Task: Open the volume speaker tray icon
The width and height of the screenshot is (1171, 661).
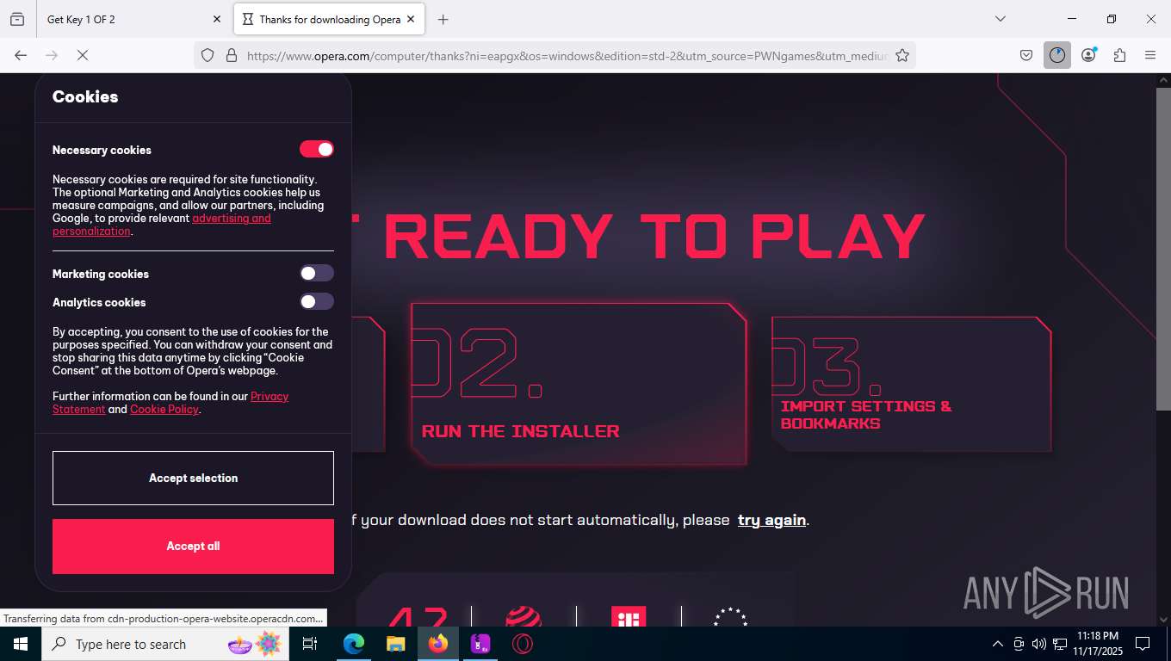Action: pos(1039,644)
